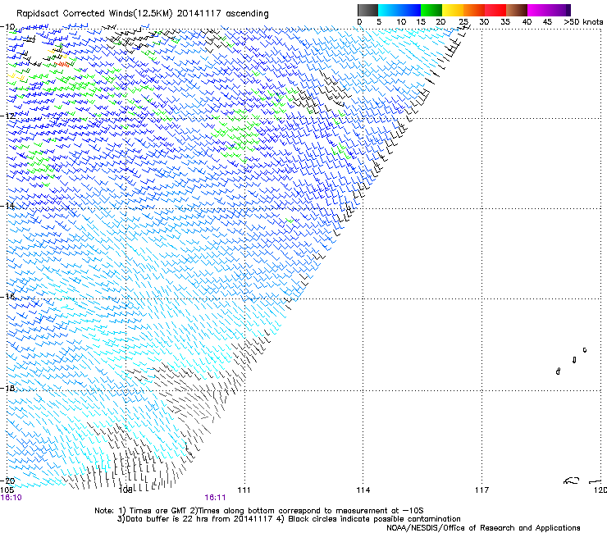The width and height of the screenshot is (607, 533).
Task: Click the green 15-20 knots legend segment
Action: [x=431, y=10]
